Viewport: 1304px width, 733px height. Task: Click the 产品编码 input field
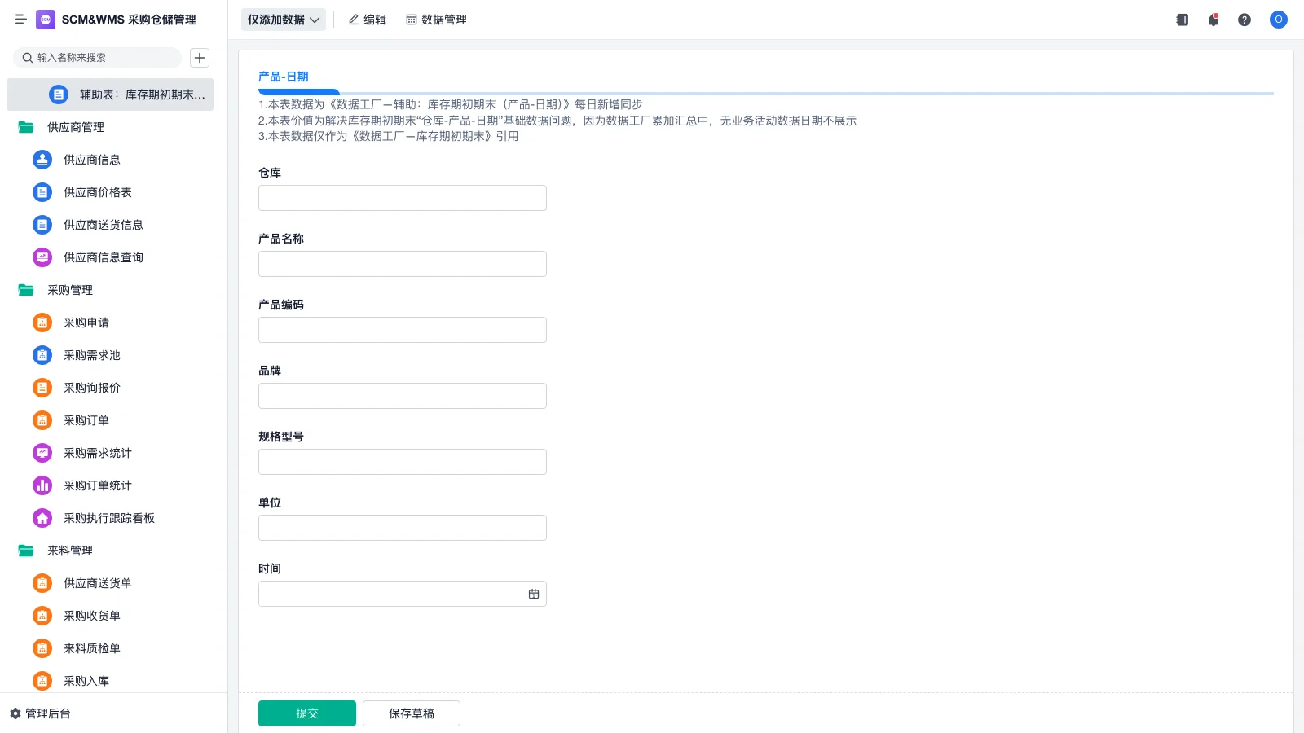pos(403,330)
